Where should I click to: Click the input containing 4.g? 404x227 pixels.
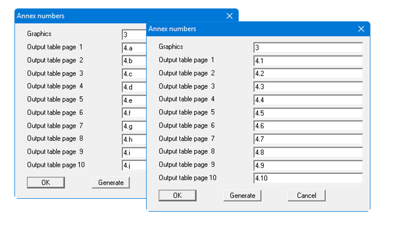[x=134, y=127]
